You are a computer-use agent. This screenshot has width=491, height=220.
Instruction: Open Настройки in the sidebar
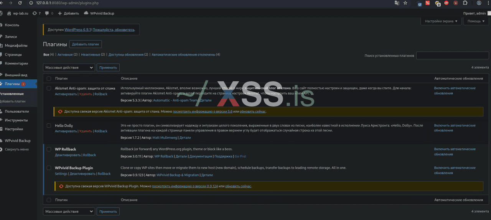(14, 129)
